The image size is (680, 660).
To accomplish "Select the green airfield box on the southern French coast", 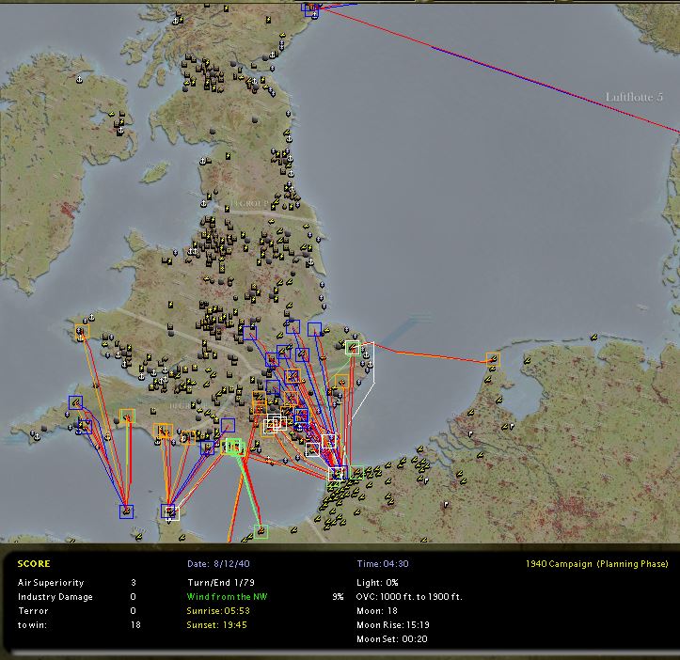I will pos(261,531).
